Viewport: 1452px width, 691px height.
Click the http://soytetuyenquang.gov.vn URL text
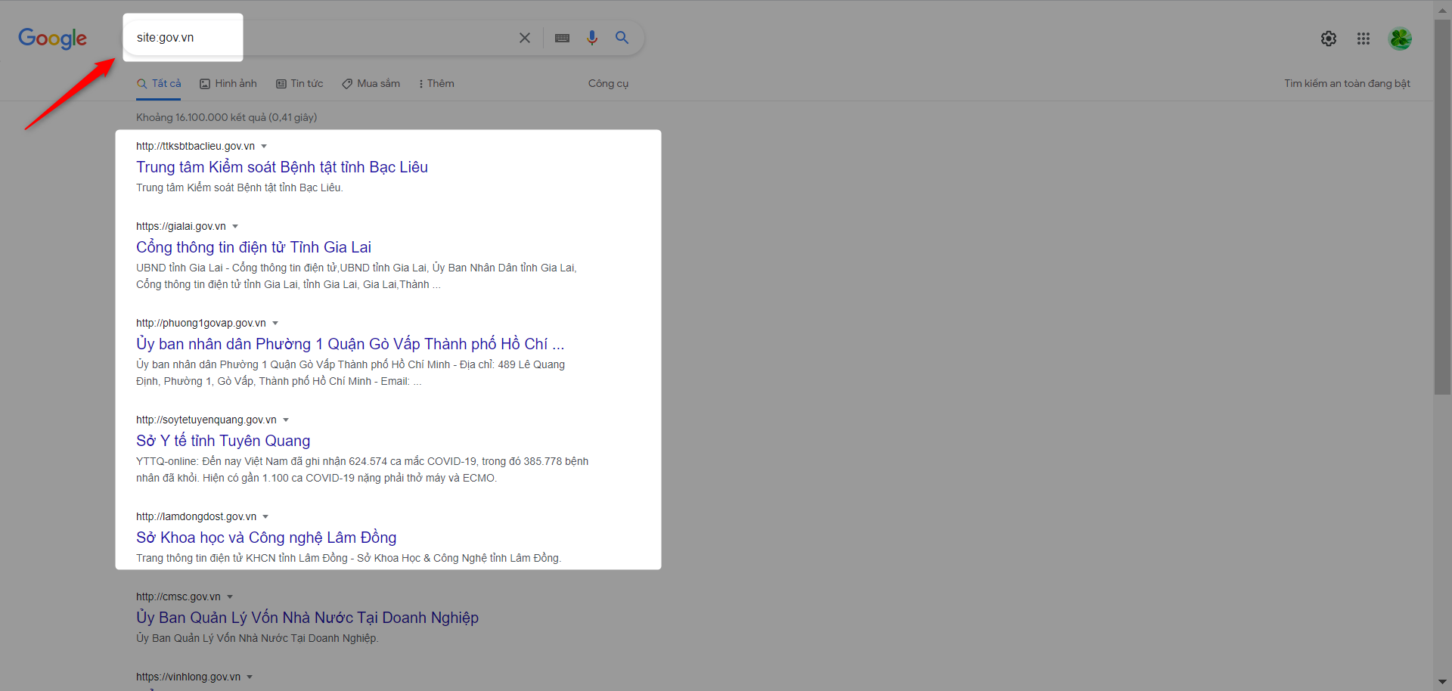(206, 420)
